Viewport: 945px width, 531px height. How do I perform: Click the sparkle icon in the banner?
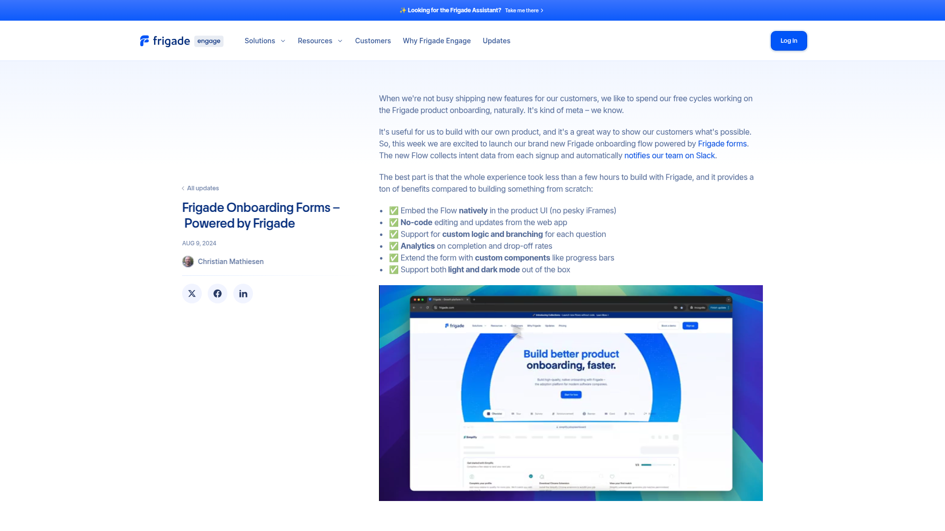pyautogui.click(x=403, y=10)
